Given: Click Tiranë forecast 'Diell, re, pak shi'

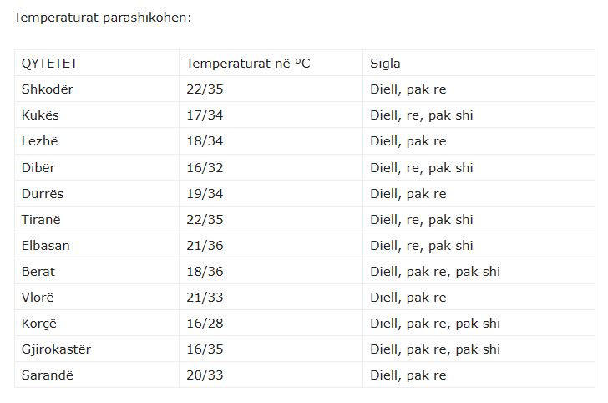Looking at the screenshot, I should tap(422, 219).
